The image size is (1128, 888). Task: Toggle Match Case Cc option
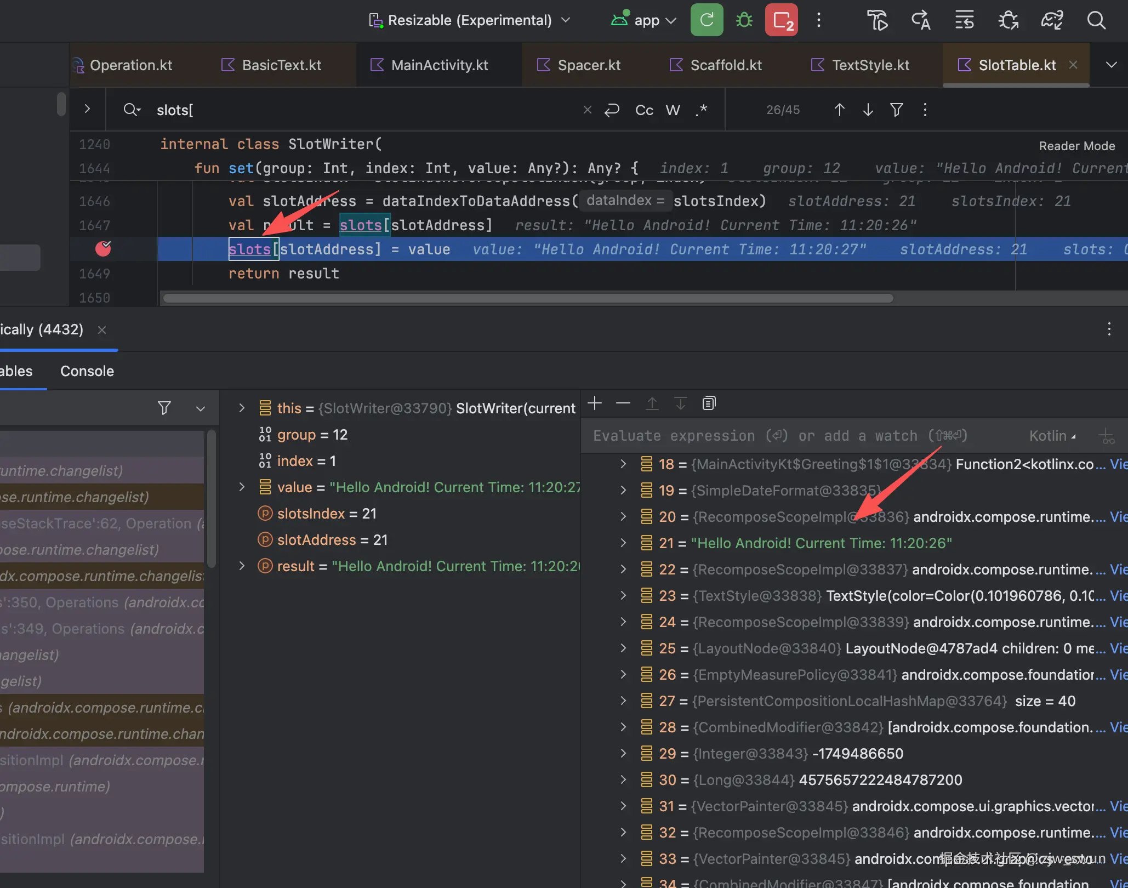coord(644,110)
